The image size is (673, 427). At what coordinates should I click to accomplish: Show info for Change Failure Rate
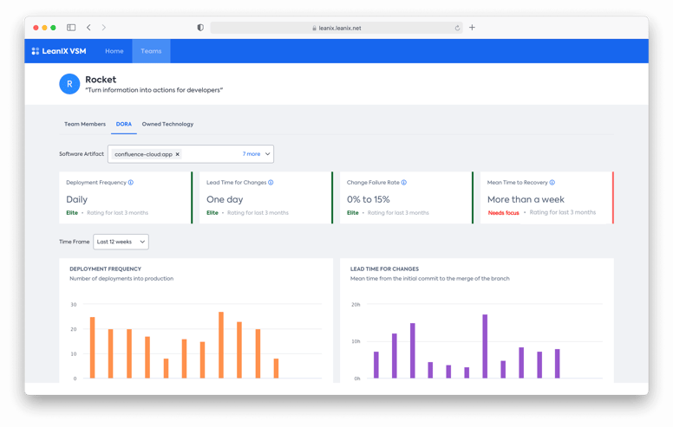pos(404,182)
